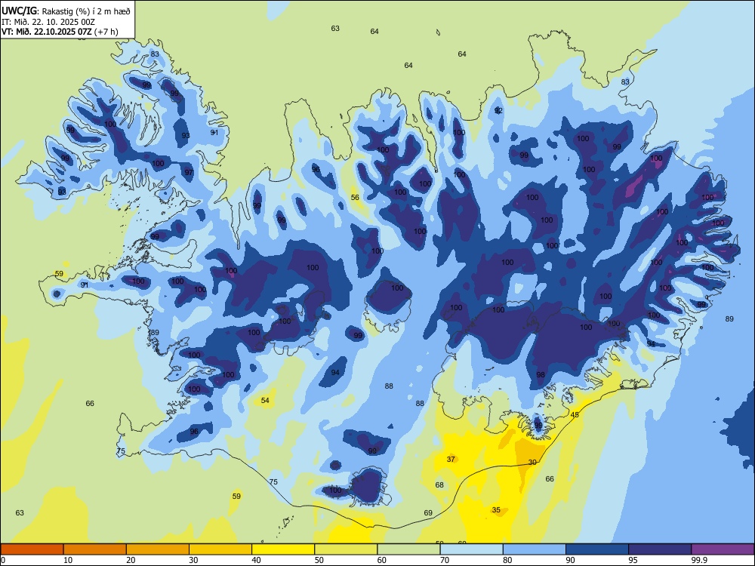The image size is (755, 566).
Task: Click the humidity value 69 on the map
Action: pyautogui.click(x=428, y=512)
